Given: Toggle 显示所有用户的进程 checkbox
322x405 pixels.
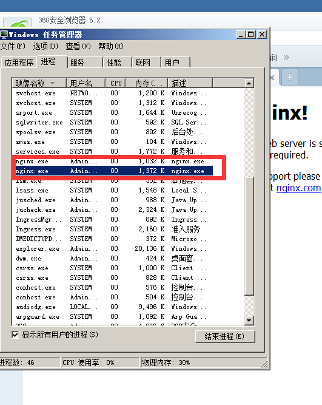Looking at the screenshot, I should [x=15, y=335].
